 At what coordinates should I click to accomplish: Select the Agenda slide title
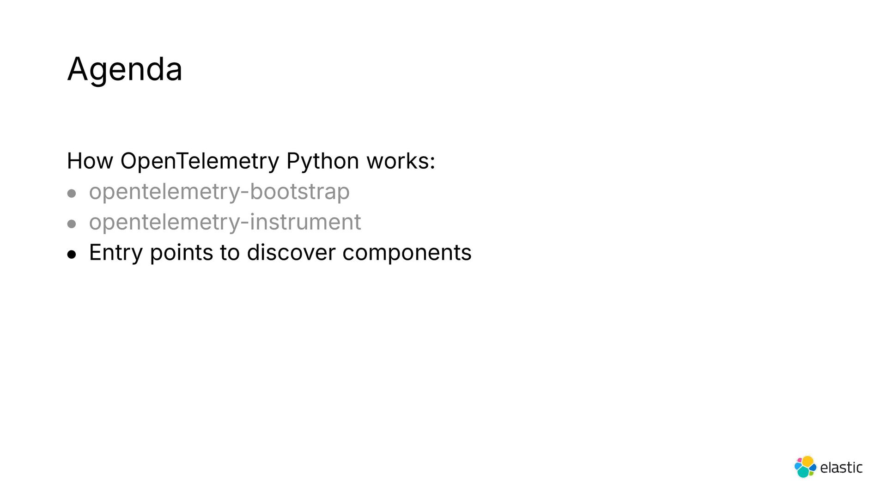point(125,70)
